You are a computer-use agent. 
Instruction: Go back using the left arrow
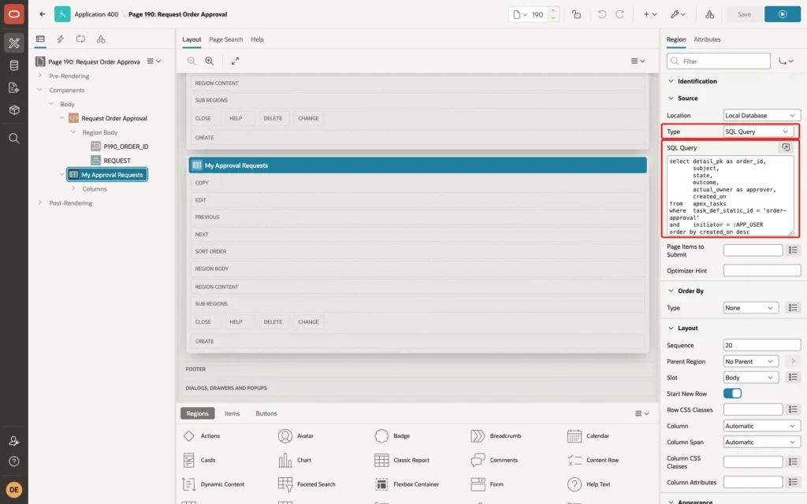tap(43, 14)
